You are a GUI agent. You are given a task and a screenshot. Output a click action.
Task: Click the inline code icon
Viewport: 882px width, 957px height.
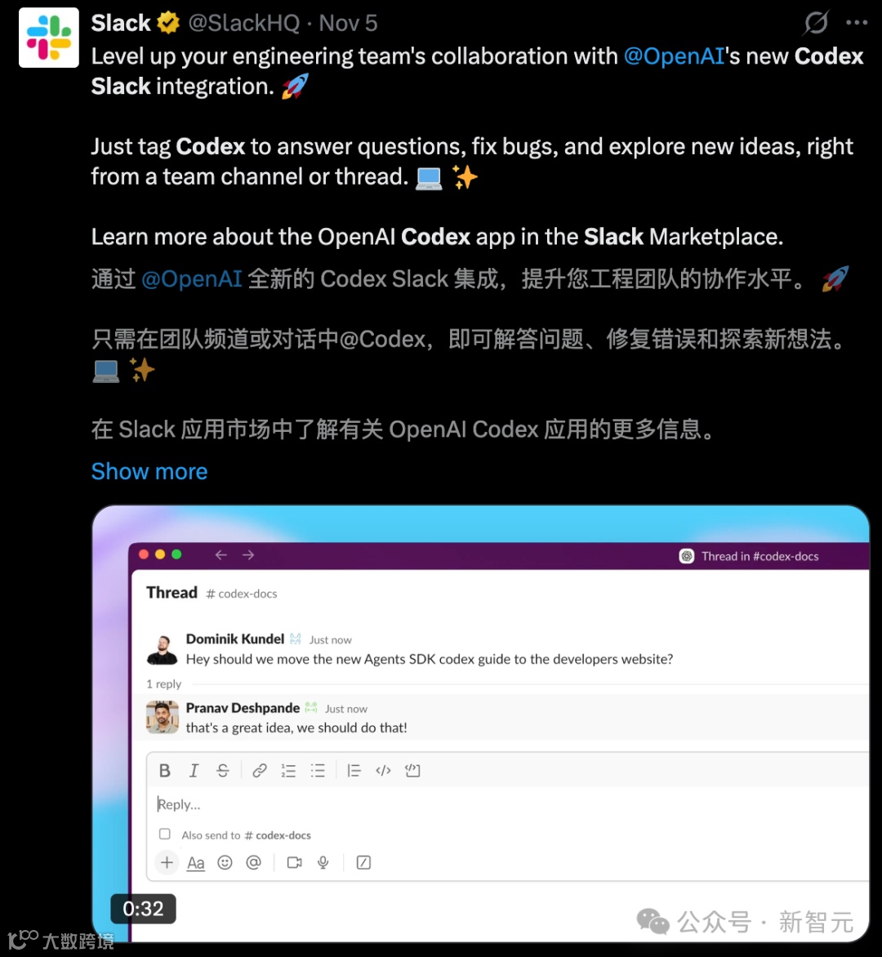pos(383,770)
